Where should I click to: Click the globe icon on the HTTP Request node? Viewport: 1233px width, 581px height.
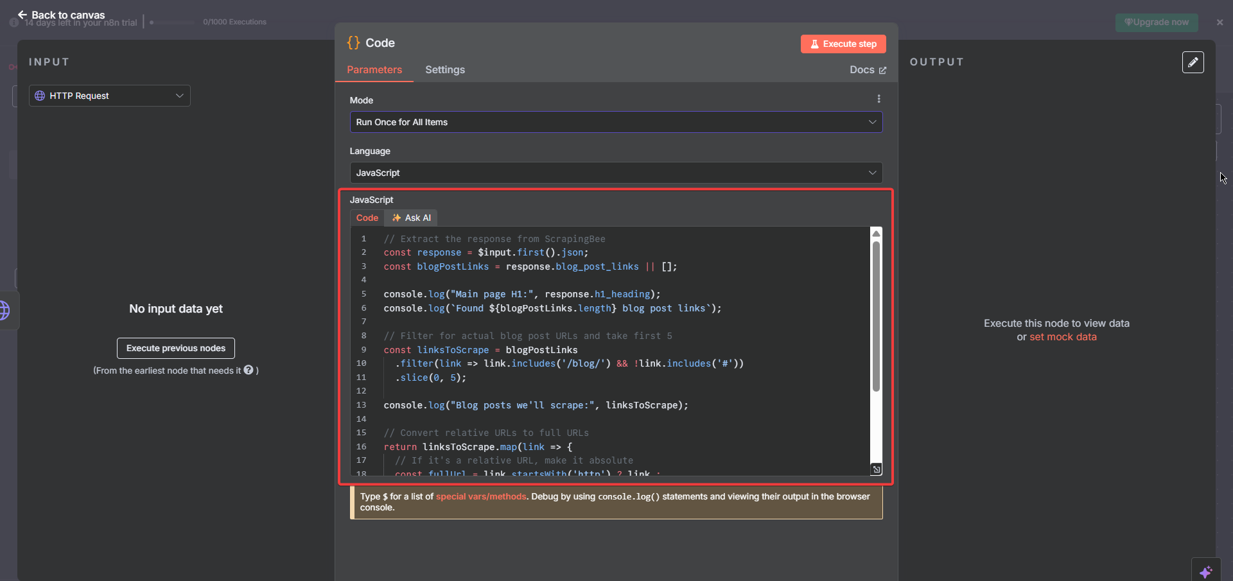tap(39, 96)
